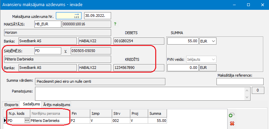Delete split row with red X icon
The width and height of the screenshot is (269, 129).
tap(232, 123)
